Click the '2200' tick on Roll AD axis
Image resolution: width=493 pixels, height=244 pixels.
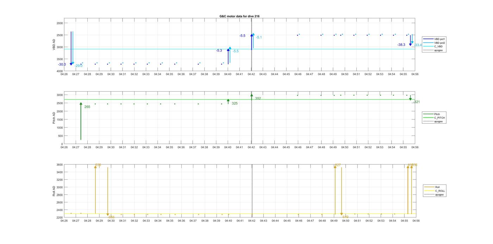click(60, 218)
